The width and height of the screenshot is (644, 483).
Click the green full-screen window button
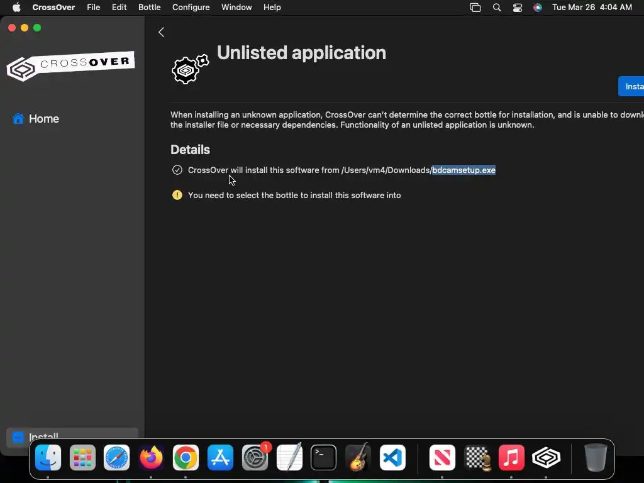point(37,28)
